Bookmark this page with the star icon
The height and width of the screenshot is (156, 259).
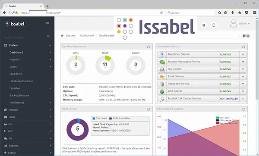click(x=220, y=12)
